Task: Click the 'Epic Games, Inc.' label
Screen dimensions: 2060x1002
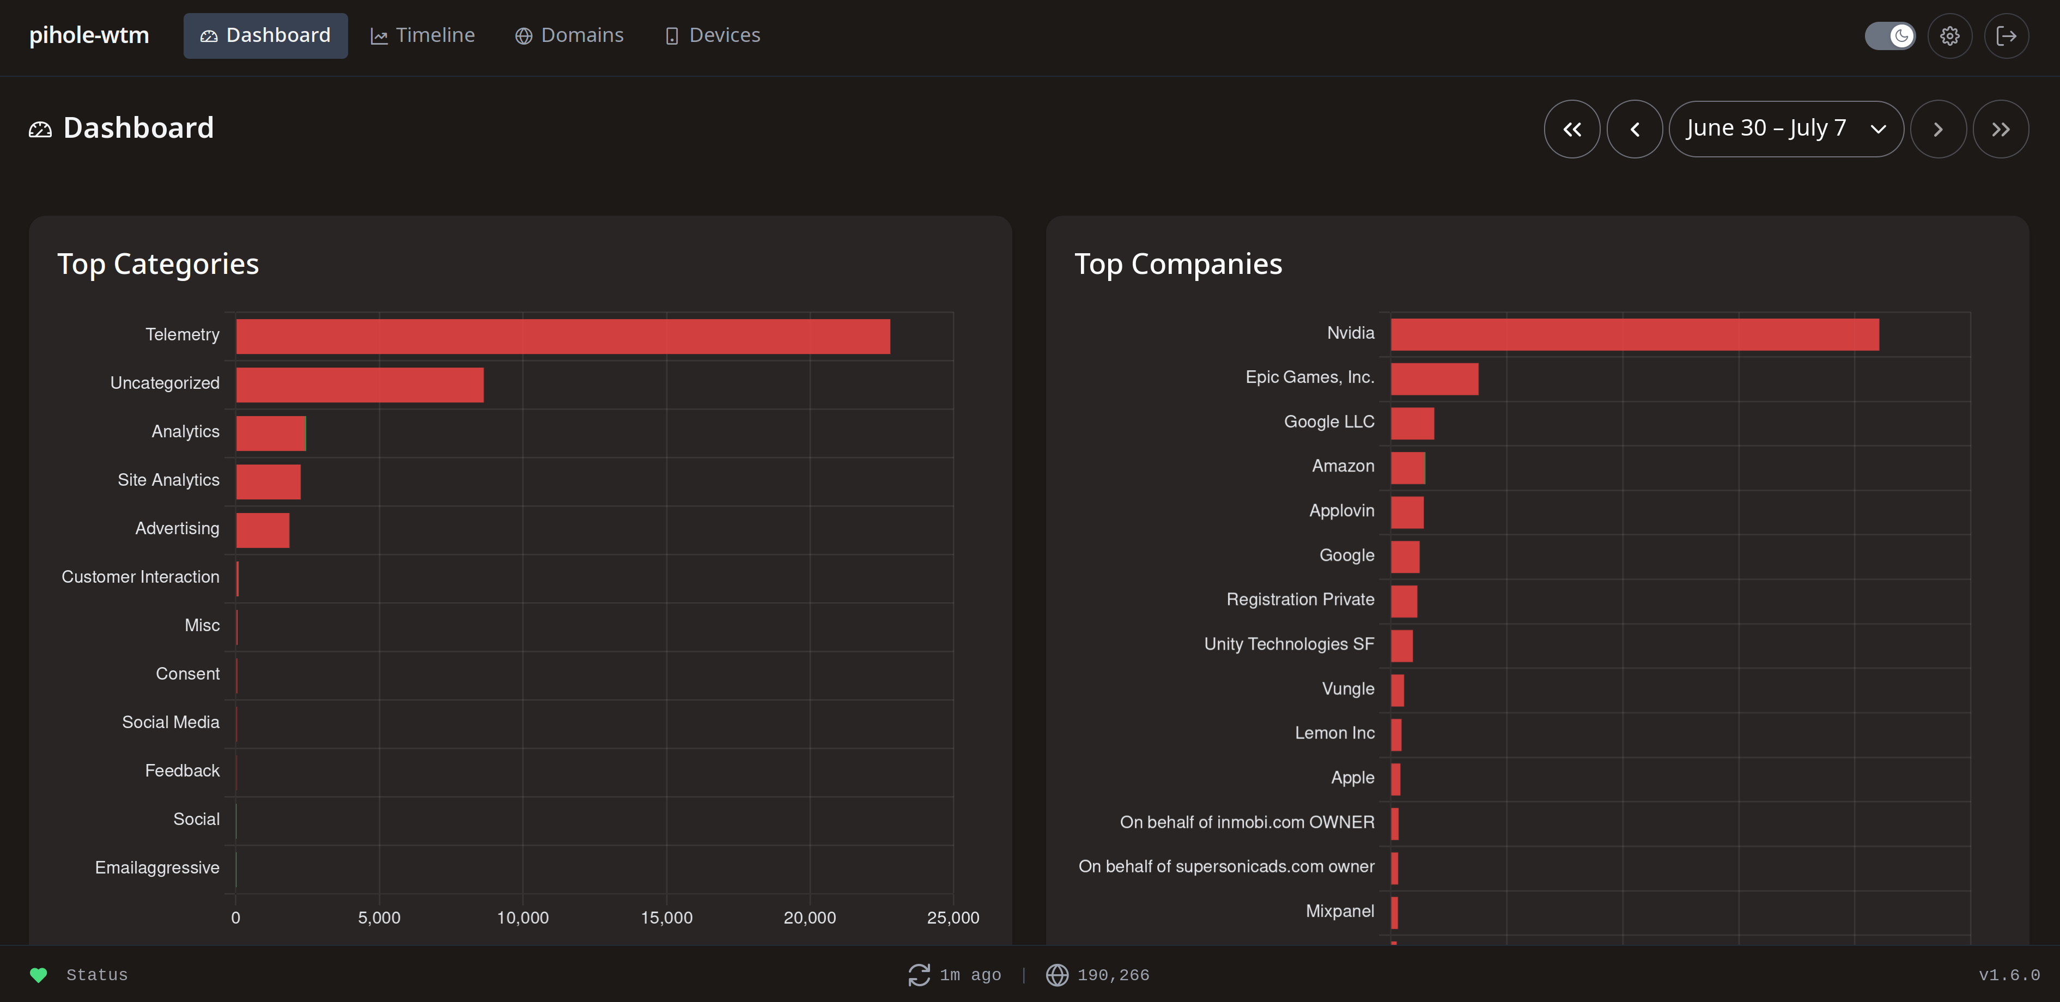Action: coord(1310,377)
